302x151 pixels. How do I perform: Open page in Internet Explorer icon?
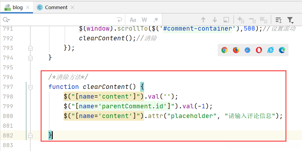click(270, 50)
